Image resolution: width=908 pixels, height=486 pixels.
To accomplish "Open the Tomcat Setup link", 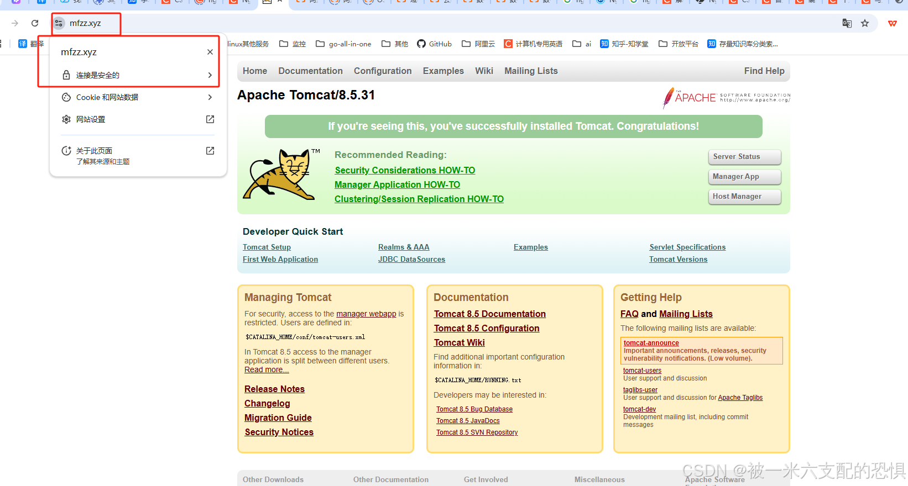I will pyautogui.click(x=267, y=247).
